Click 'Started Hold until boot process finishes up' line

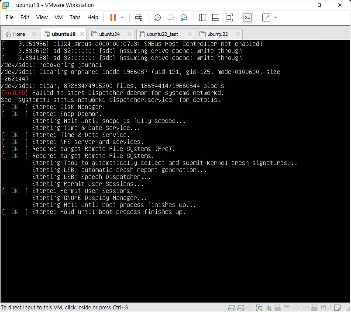109,212
